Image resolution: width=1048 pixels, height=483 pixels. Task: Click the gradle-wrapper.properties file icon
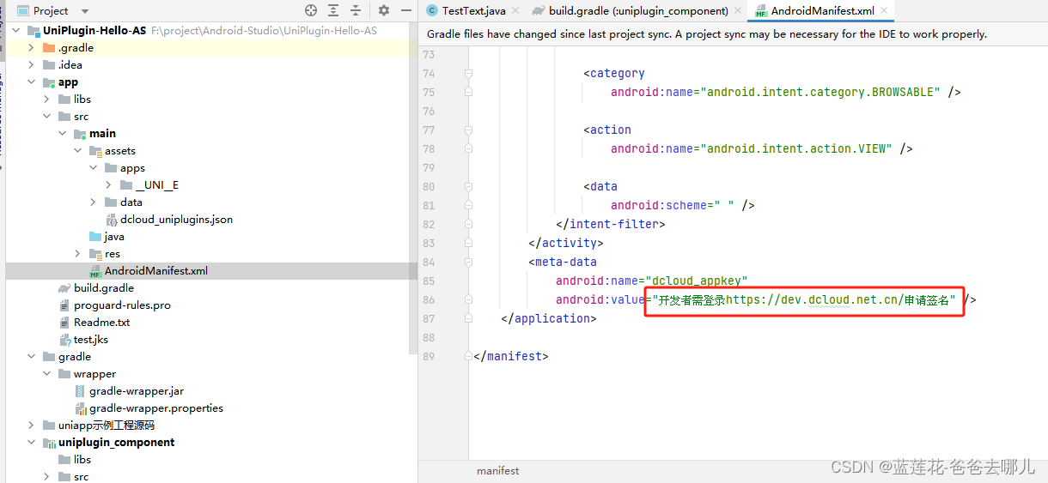point(80,408)
